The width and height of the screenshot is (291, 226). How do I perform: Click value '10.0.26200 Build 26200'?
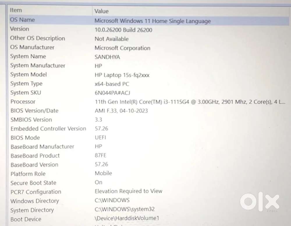click(123, 30)
